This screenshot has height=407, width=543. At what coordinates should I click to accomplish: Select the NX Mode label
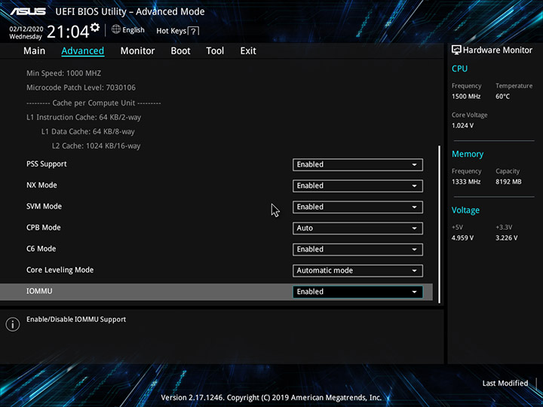coord(41,185)
